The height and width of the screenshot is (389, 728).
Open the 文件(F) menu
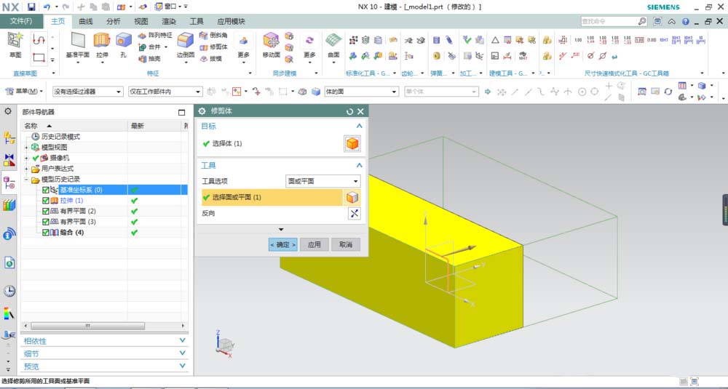tap(21, 21)
